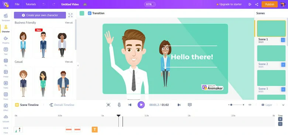
Task: Open the Templates sidebar panel
Action: [6, 17]
